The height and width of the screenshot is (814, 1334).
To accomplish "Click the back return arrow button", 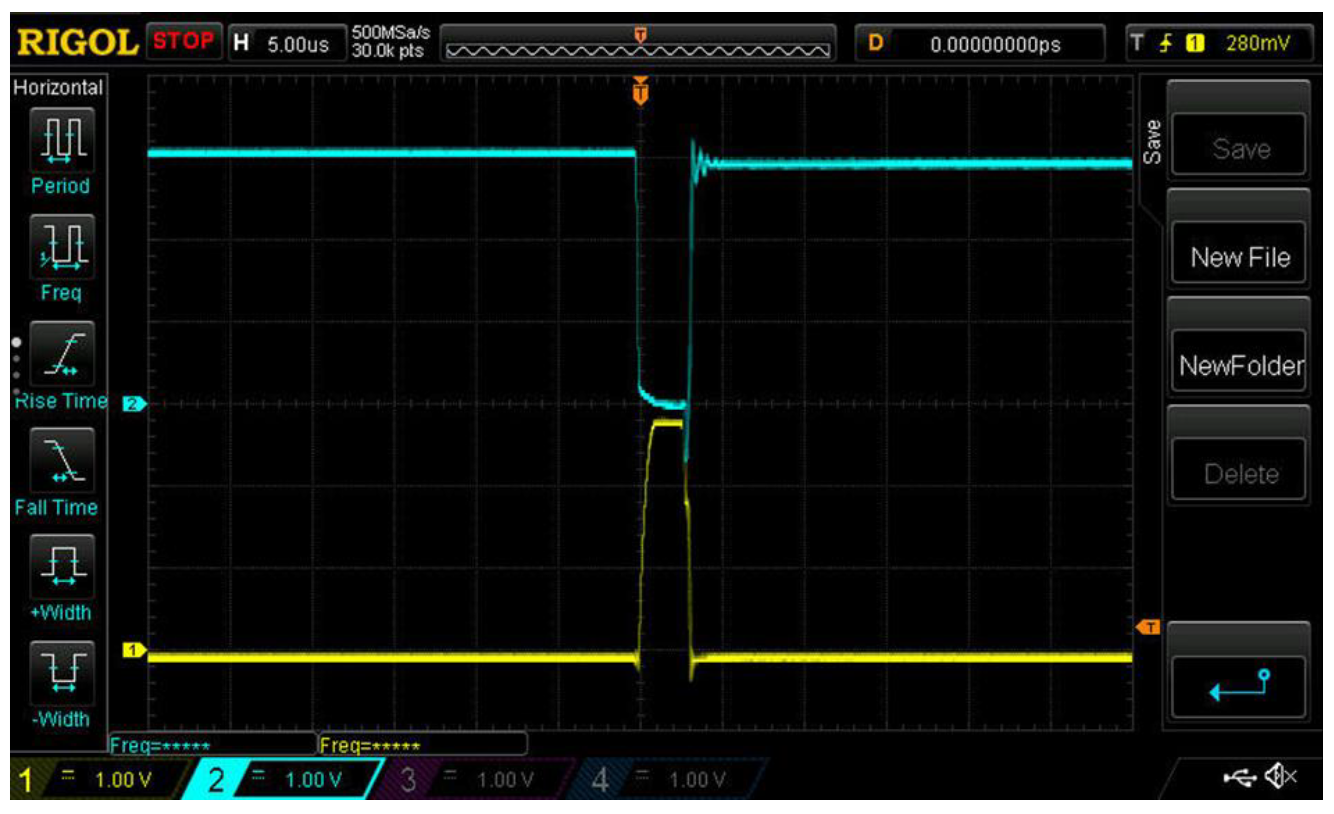I will click(1239, 686).
